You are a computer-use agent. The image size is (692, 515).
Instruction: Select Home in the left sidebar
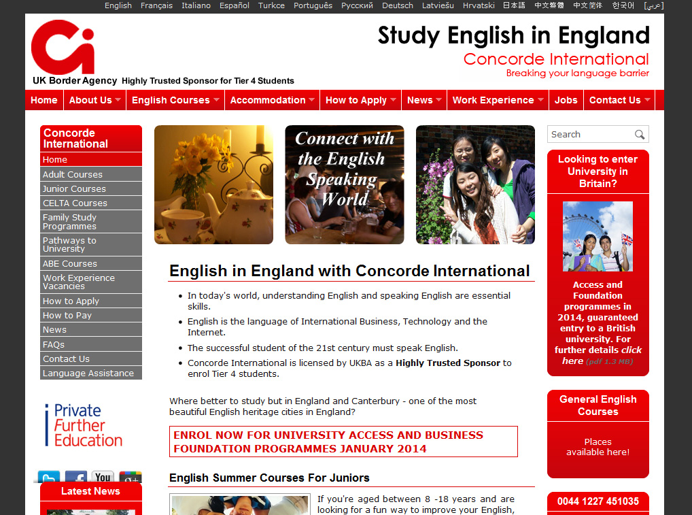(91, 159)
